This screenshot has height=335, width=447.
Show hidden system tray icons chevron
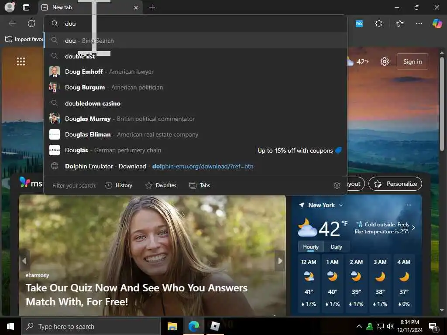(359, 326)
